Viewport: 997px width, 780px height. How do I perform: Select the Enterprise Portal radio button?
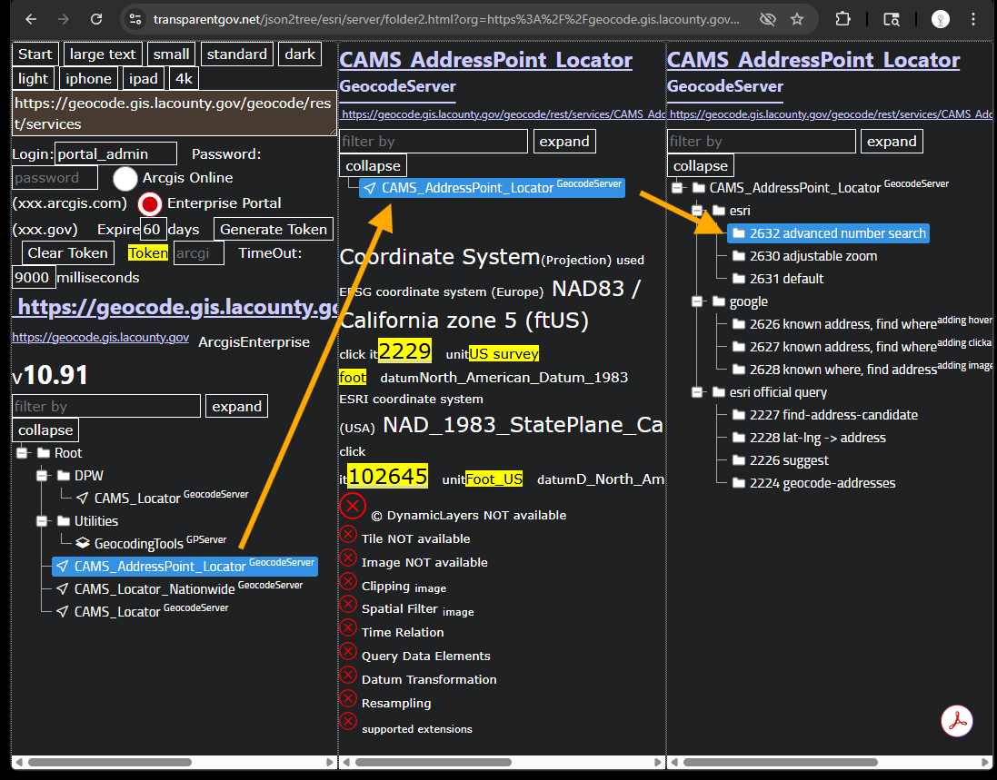(150, 204)
